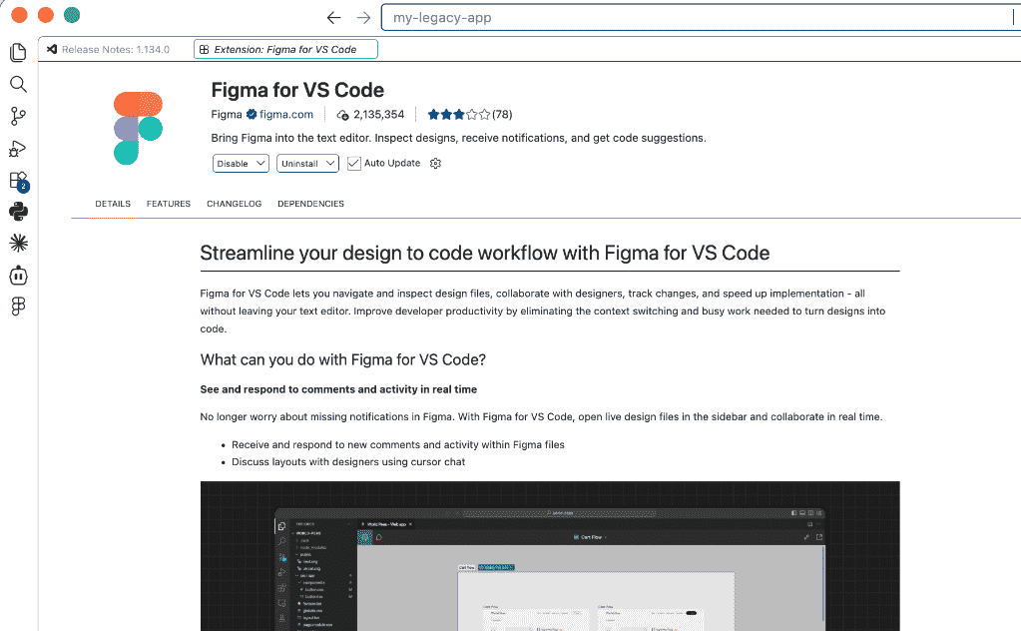Click 'What can you do with Figma' heading

343,359
